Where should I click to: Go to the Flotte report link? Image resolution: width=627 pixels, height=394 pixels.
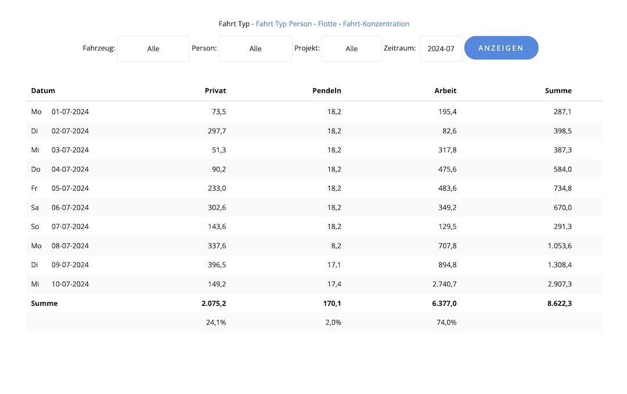click(x=327, y=24)
